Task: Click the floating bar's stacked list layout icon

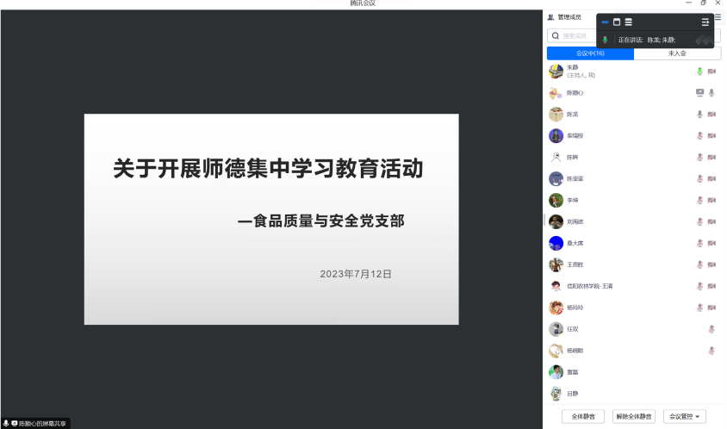Action: point(629,22)
